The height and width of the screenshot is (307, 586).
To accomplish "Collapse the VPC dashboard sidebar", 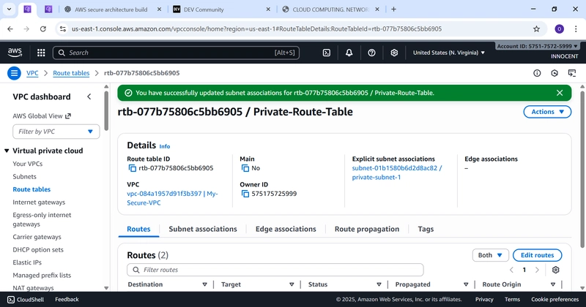I will [x=89, y=96].
